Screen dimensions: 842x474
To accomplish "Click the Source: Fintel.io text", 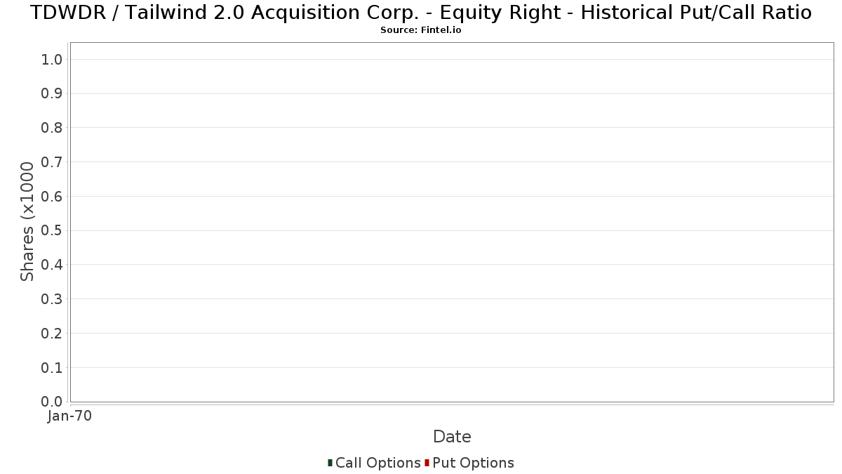I will pos(420,30).
